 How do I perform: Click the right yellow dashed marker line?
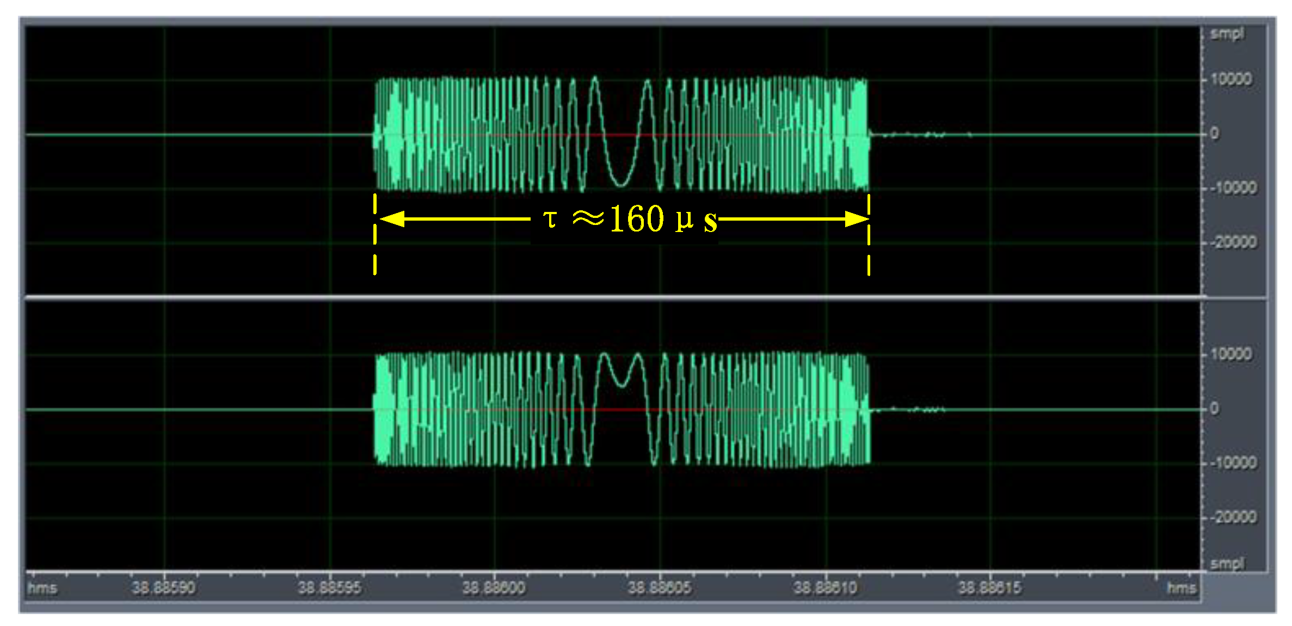(869, 234)
